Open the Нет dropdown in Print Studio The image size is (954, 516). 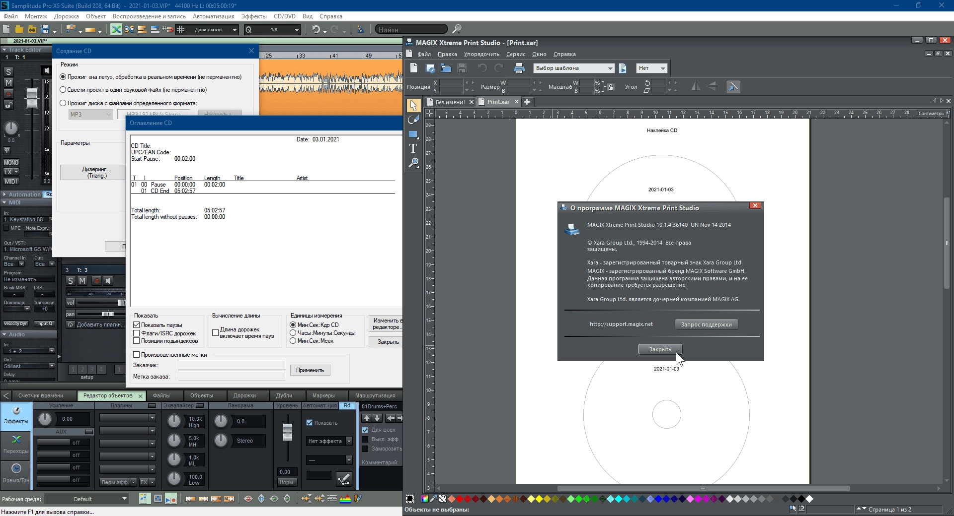652,68
